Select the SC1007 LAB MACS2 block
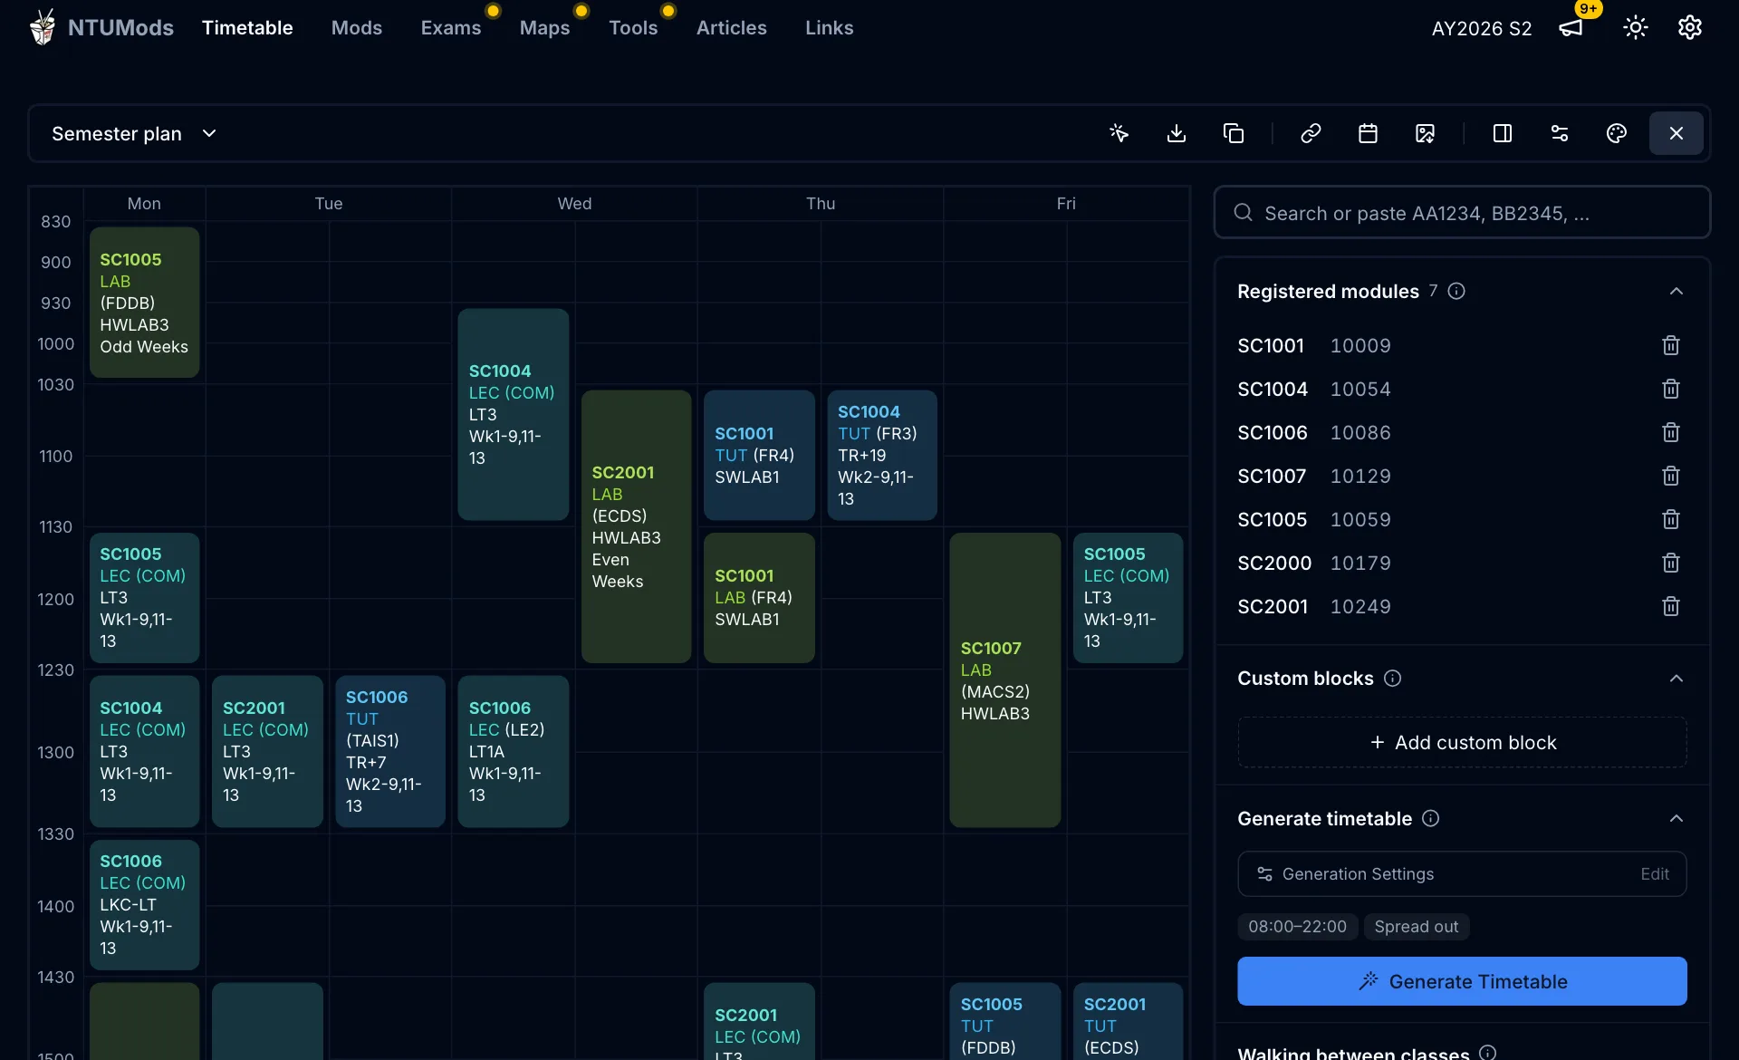1739x1060 pixels. (1004, 679)
